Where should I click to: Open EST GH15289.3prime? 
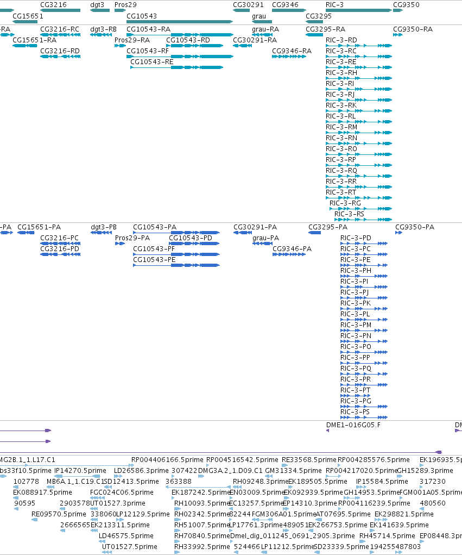tap(425, 471)
